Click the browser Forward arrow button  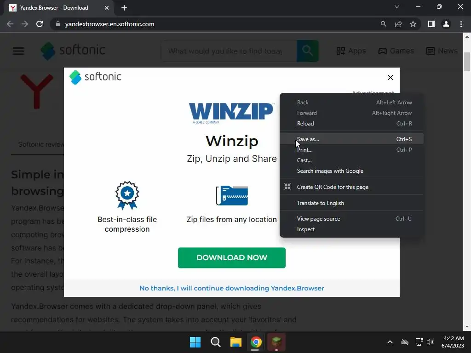pyautogui.click(x=25, y=24)
